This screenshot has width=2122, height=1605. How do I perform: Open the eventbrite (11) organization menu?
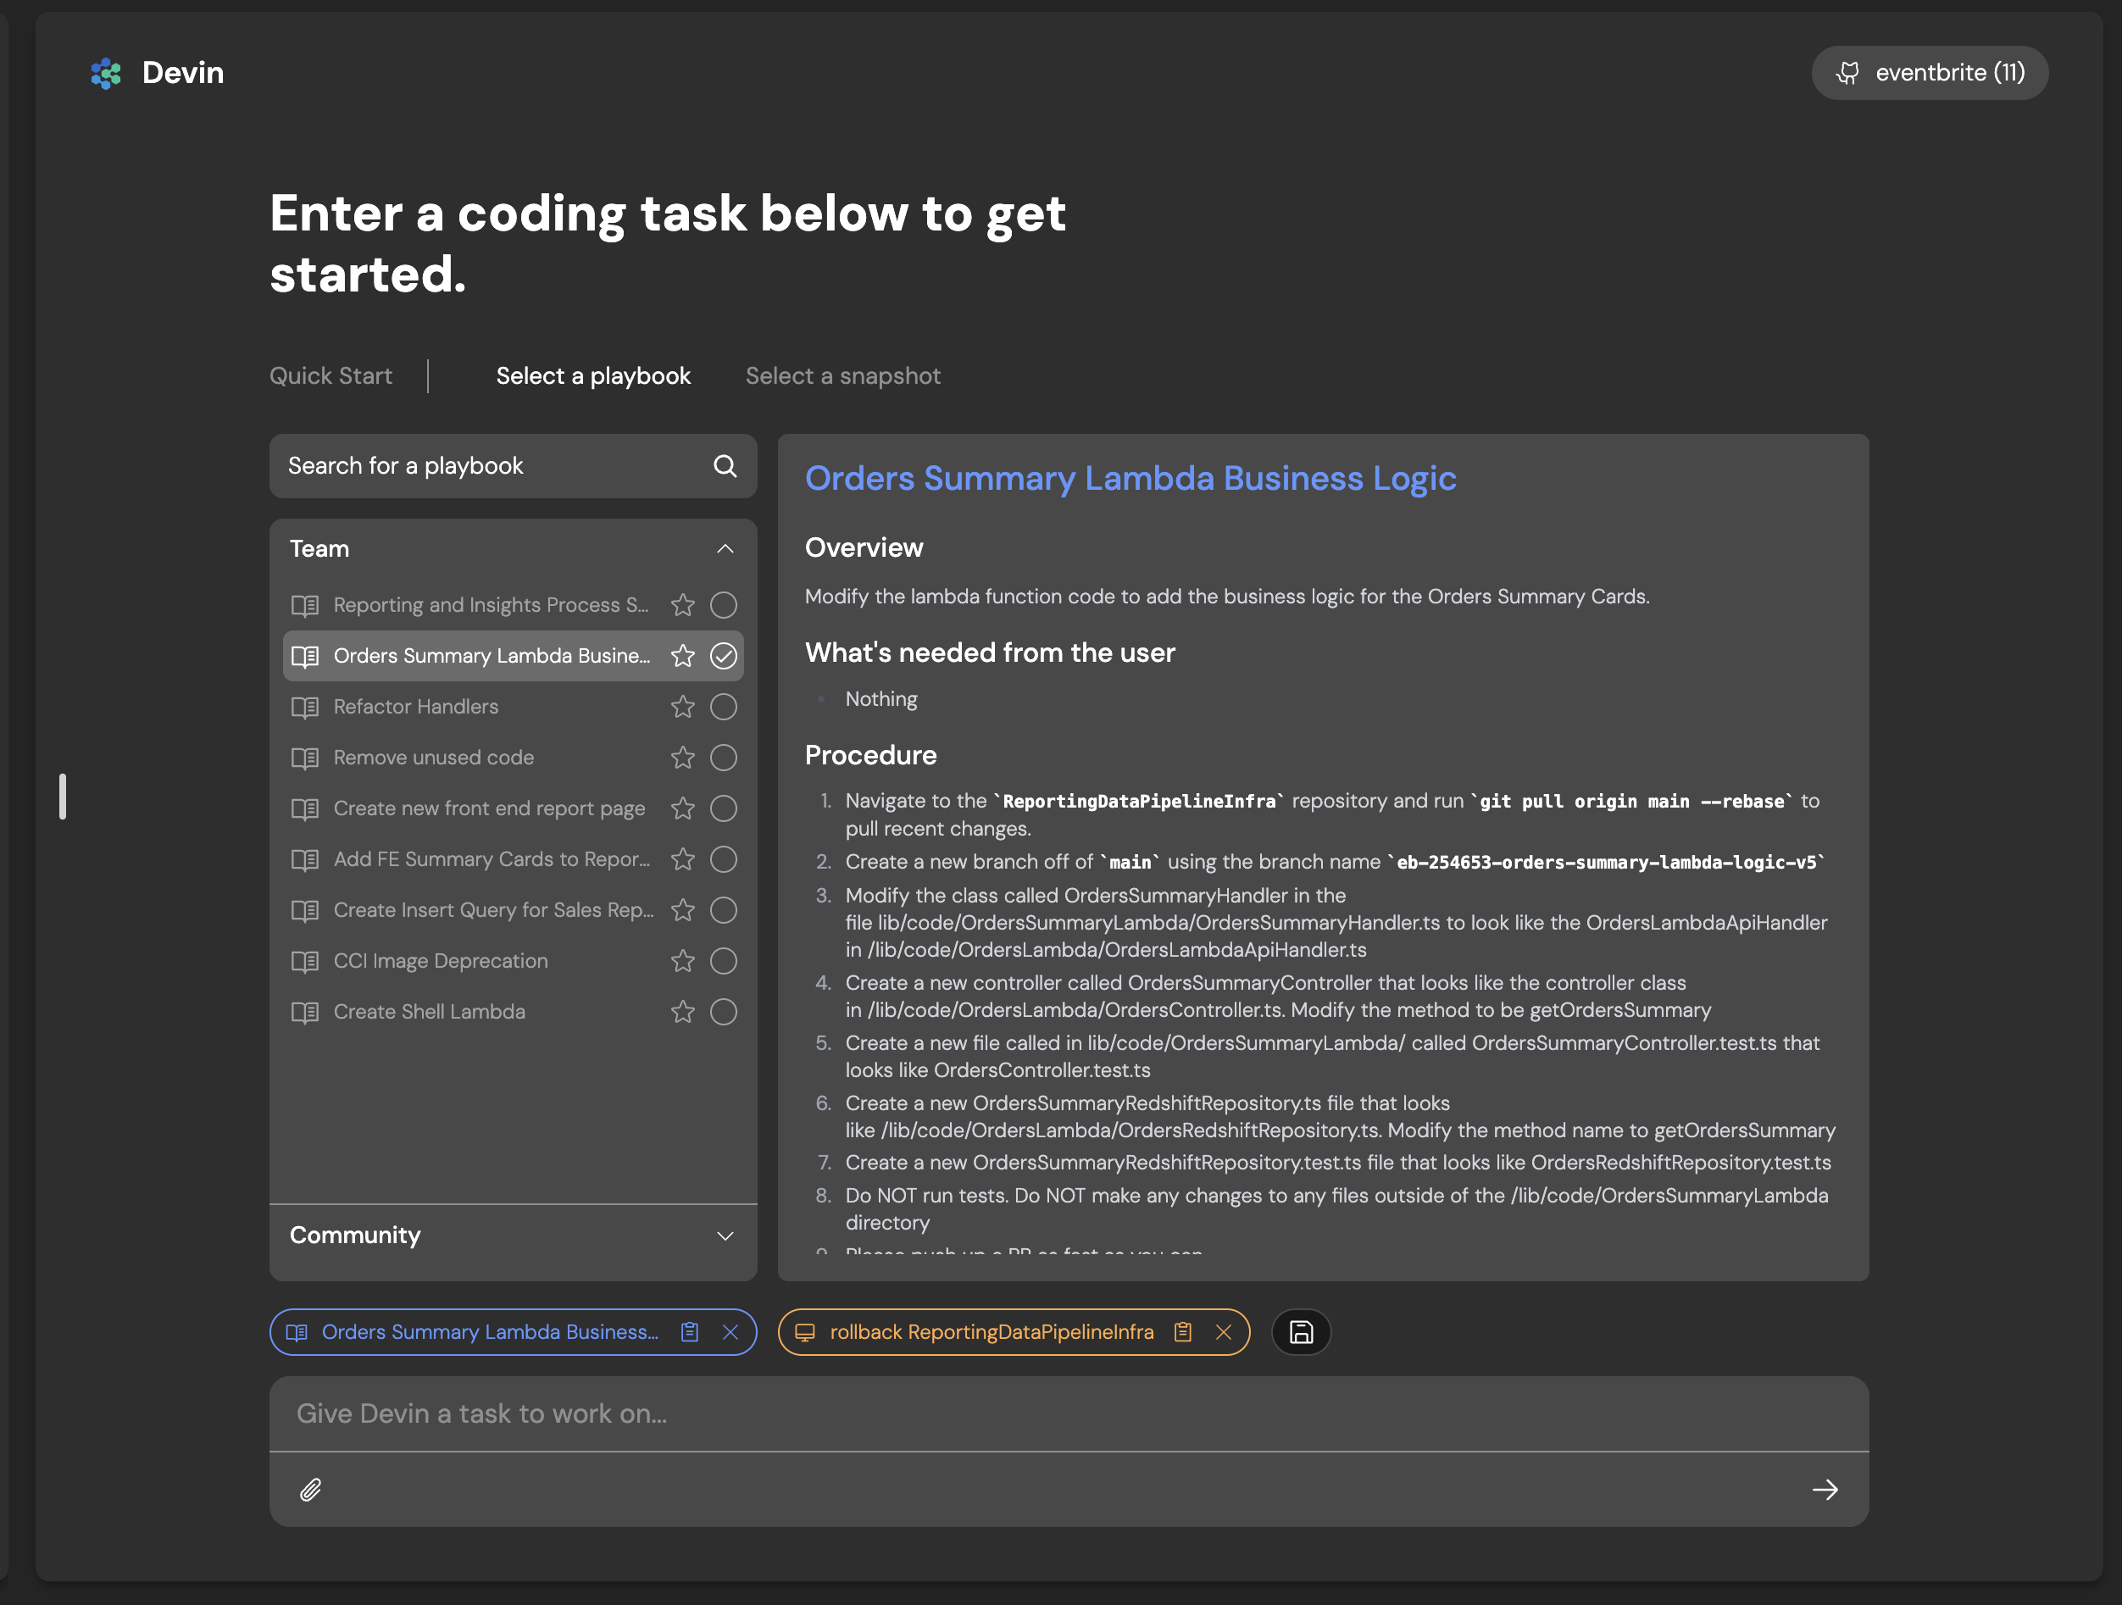(x=1929, y=73)
